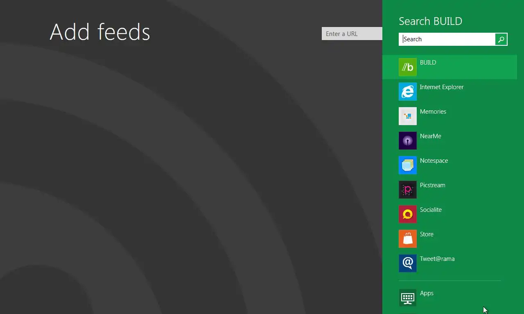The width and height of the screenshot is (524, 314).
Task: Click the NearMe label
Action: pyautogui.click(x=431, y=136)
